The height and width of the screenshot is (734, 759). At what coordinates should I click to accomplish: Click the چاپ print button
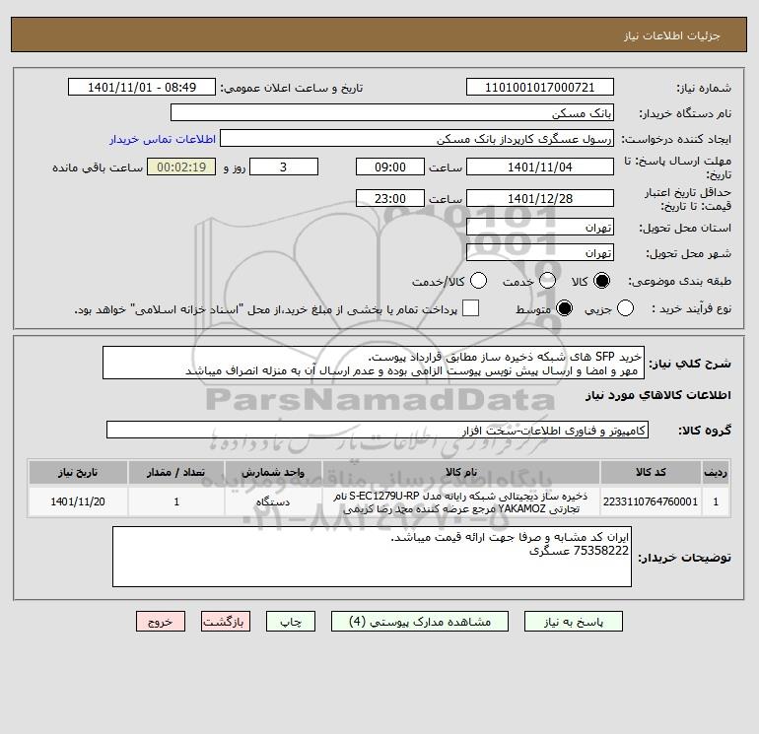click(291, 622)
